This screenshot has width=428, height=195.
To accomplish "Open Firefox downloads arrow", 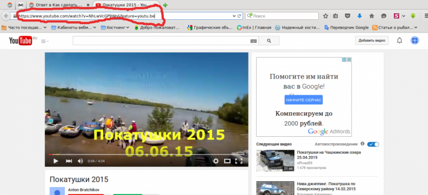I will (360, 16).
